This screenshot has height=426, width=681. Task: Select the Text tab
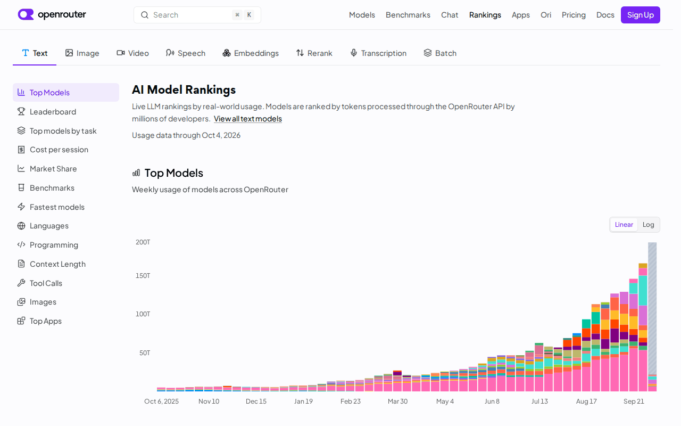click(x=35, y=53)
